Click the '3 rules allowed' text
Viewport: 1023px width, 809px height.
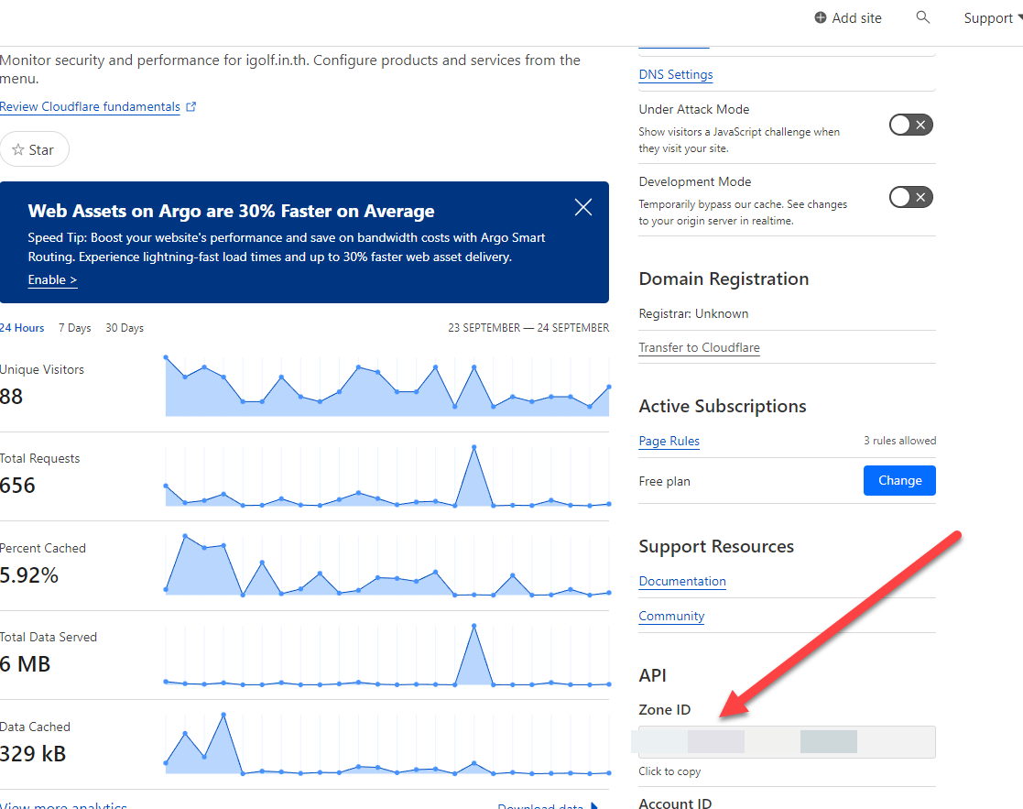[x=899, y=441]
